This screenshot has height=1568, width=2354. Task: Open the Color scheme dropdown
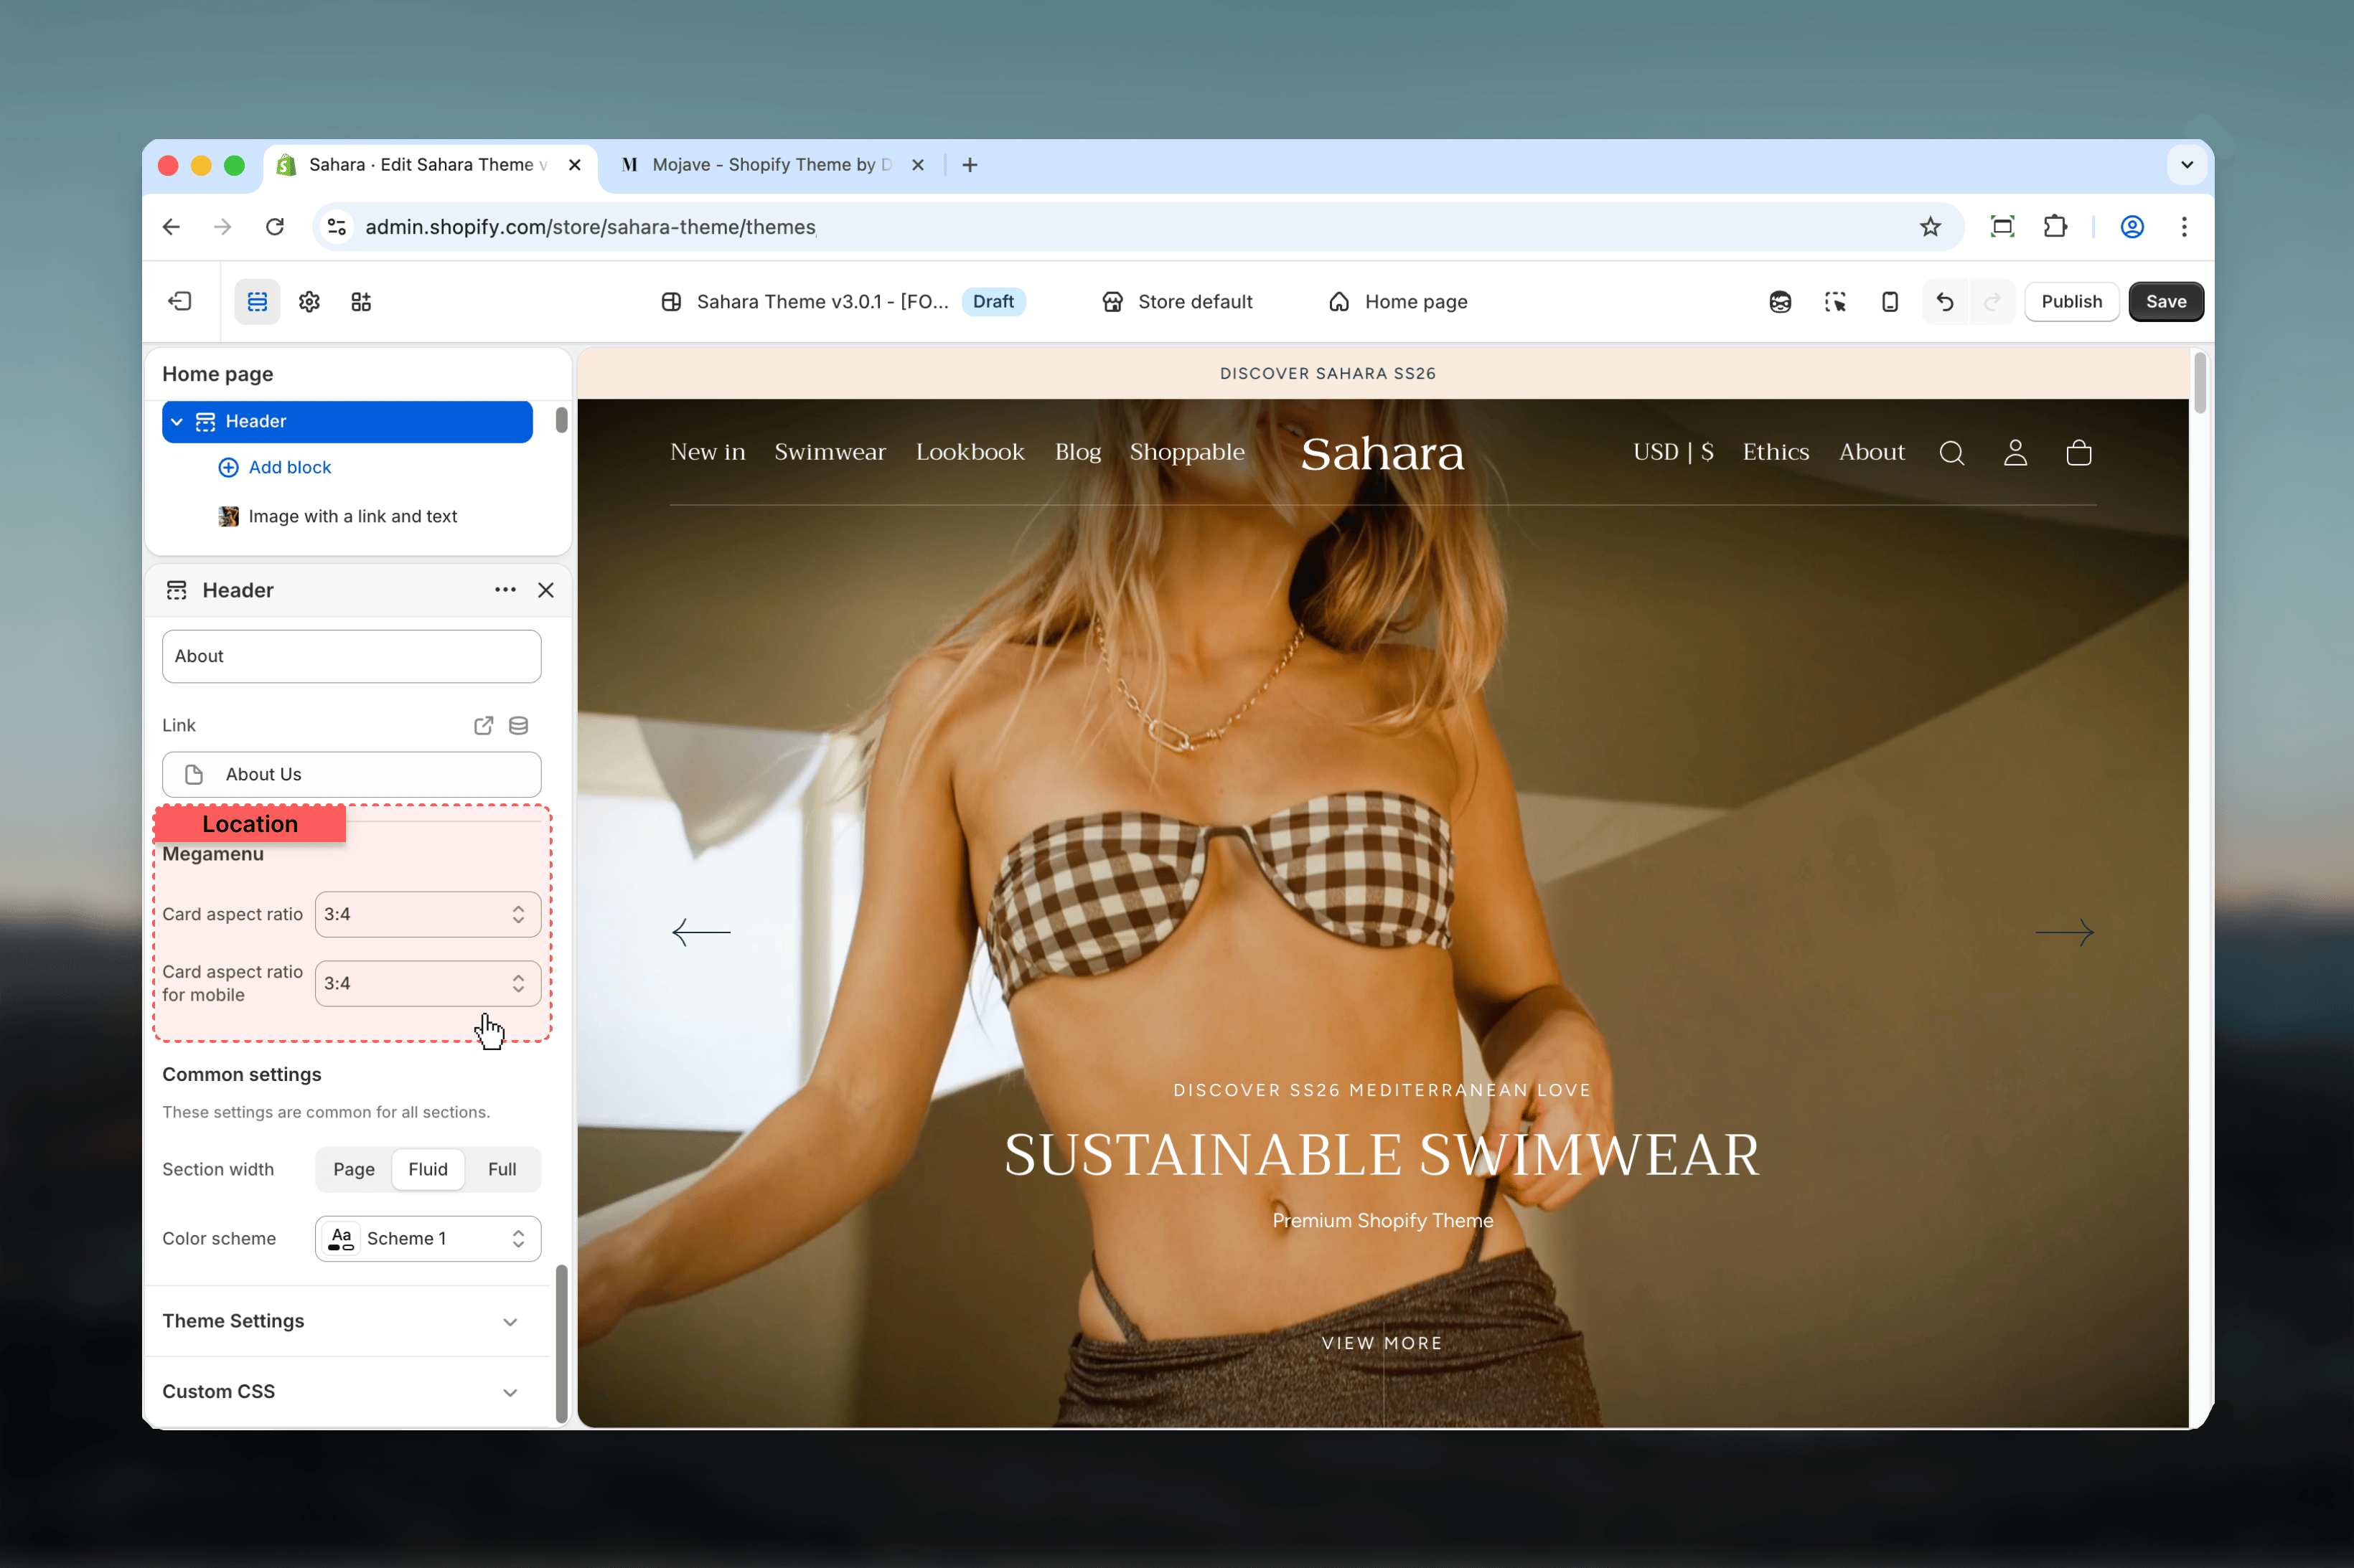coord(428,1238)
